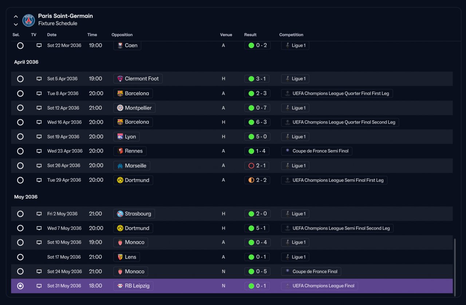Select radio button for Rennes fixture
Image resolution: width=466 pixels, height=305 pixels.
20,151
